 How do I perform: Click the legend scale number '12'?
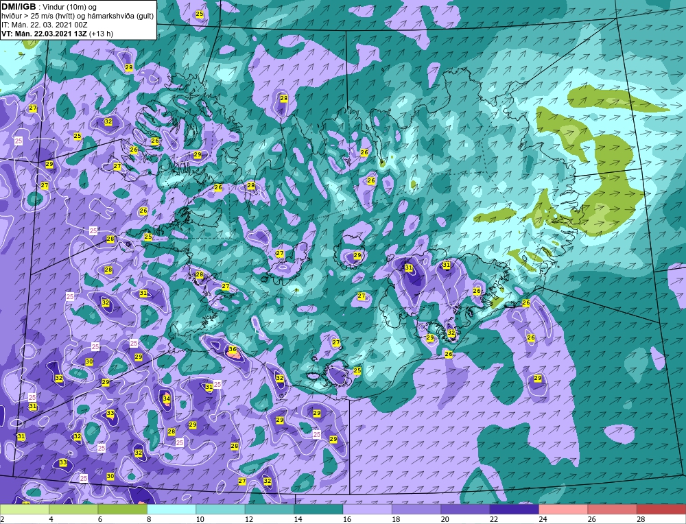pyautogui.click(x=249, y=519)
